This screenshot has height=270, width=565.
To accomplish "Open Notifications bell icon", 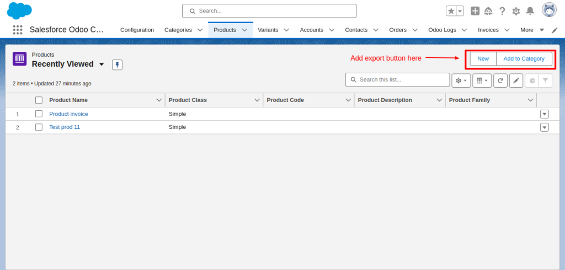I will [530, 11].
